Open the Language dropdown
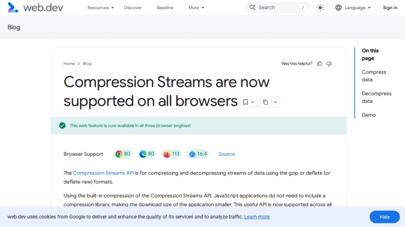405x227 pixels. pos(353,7)
